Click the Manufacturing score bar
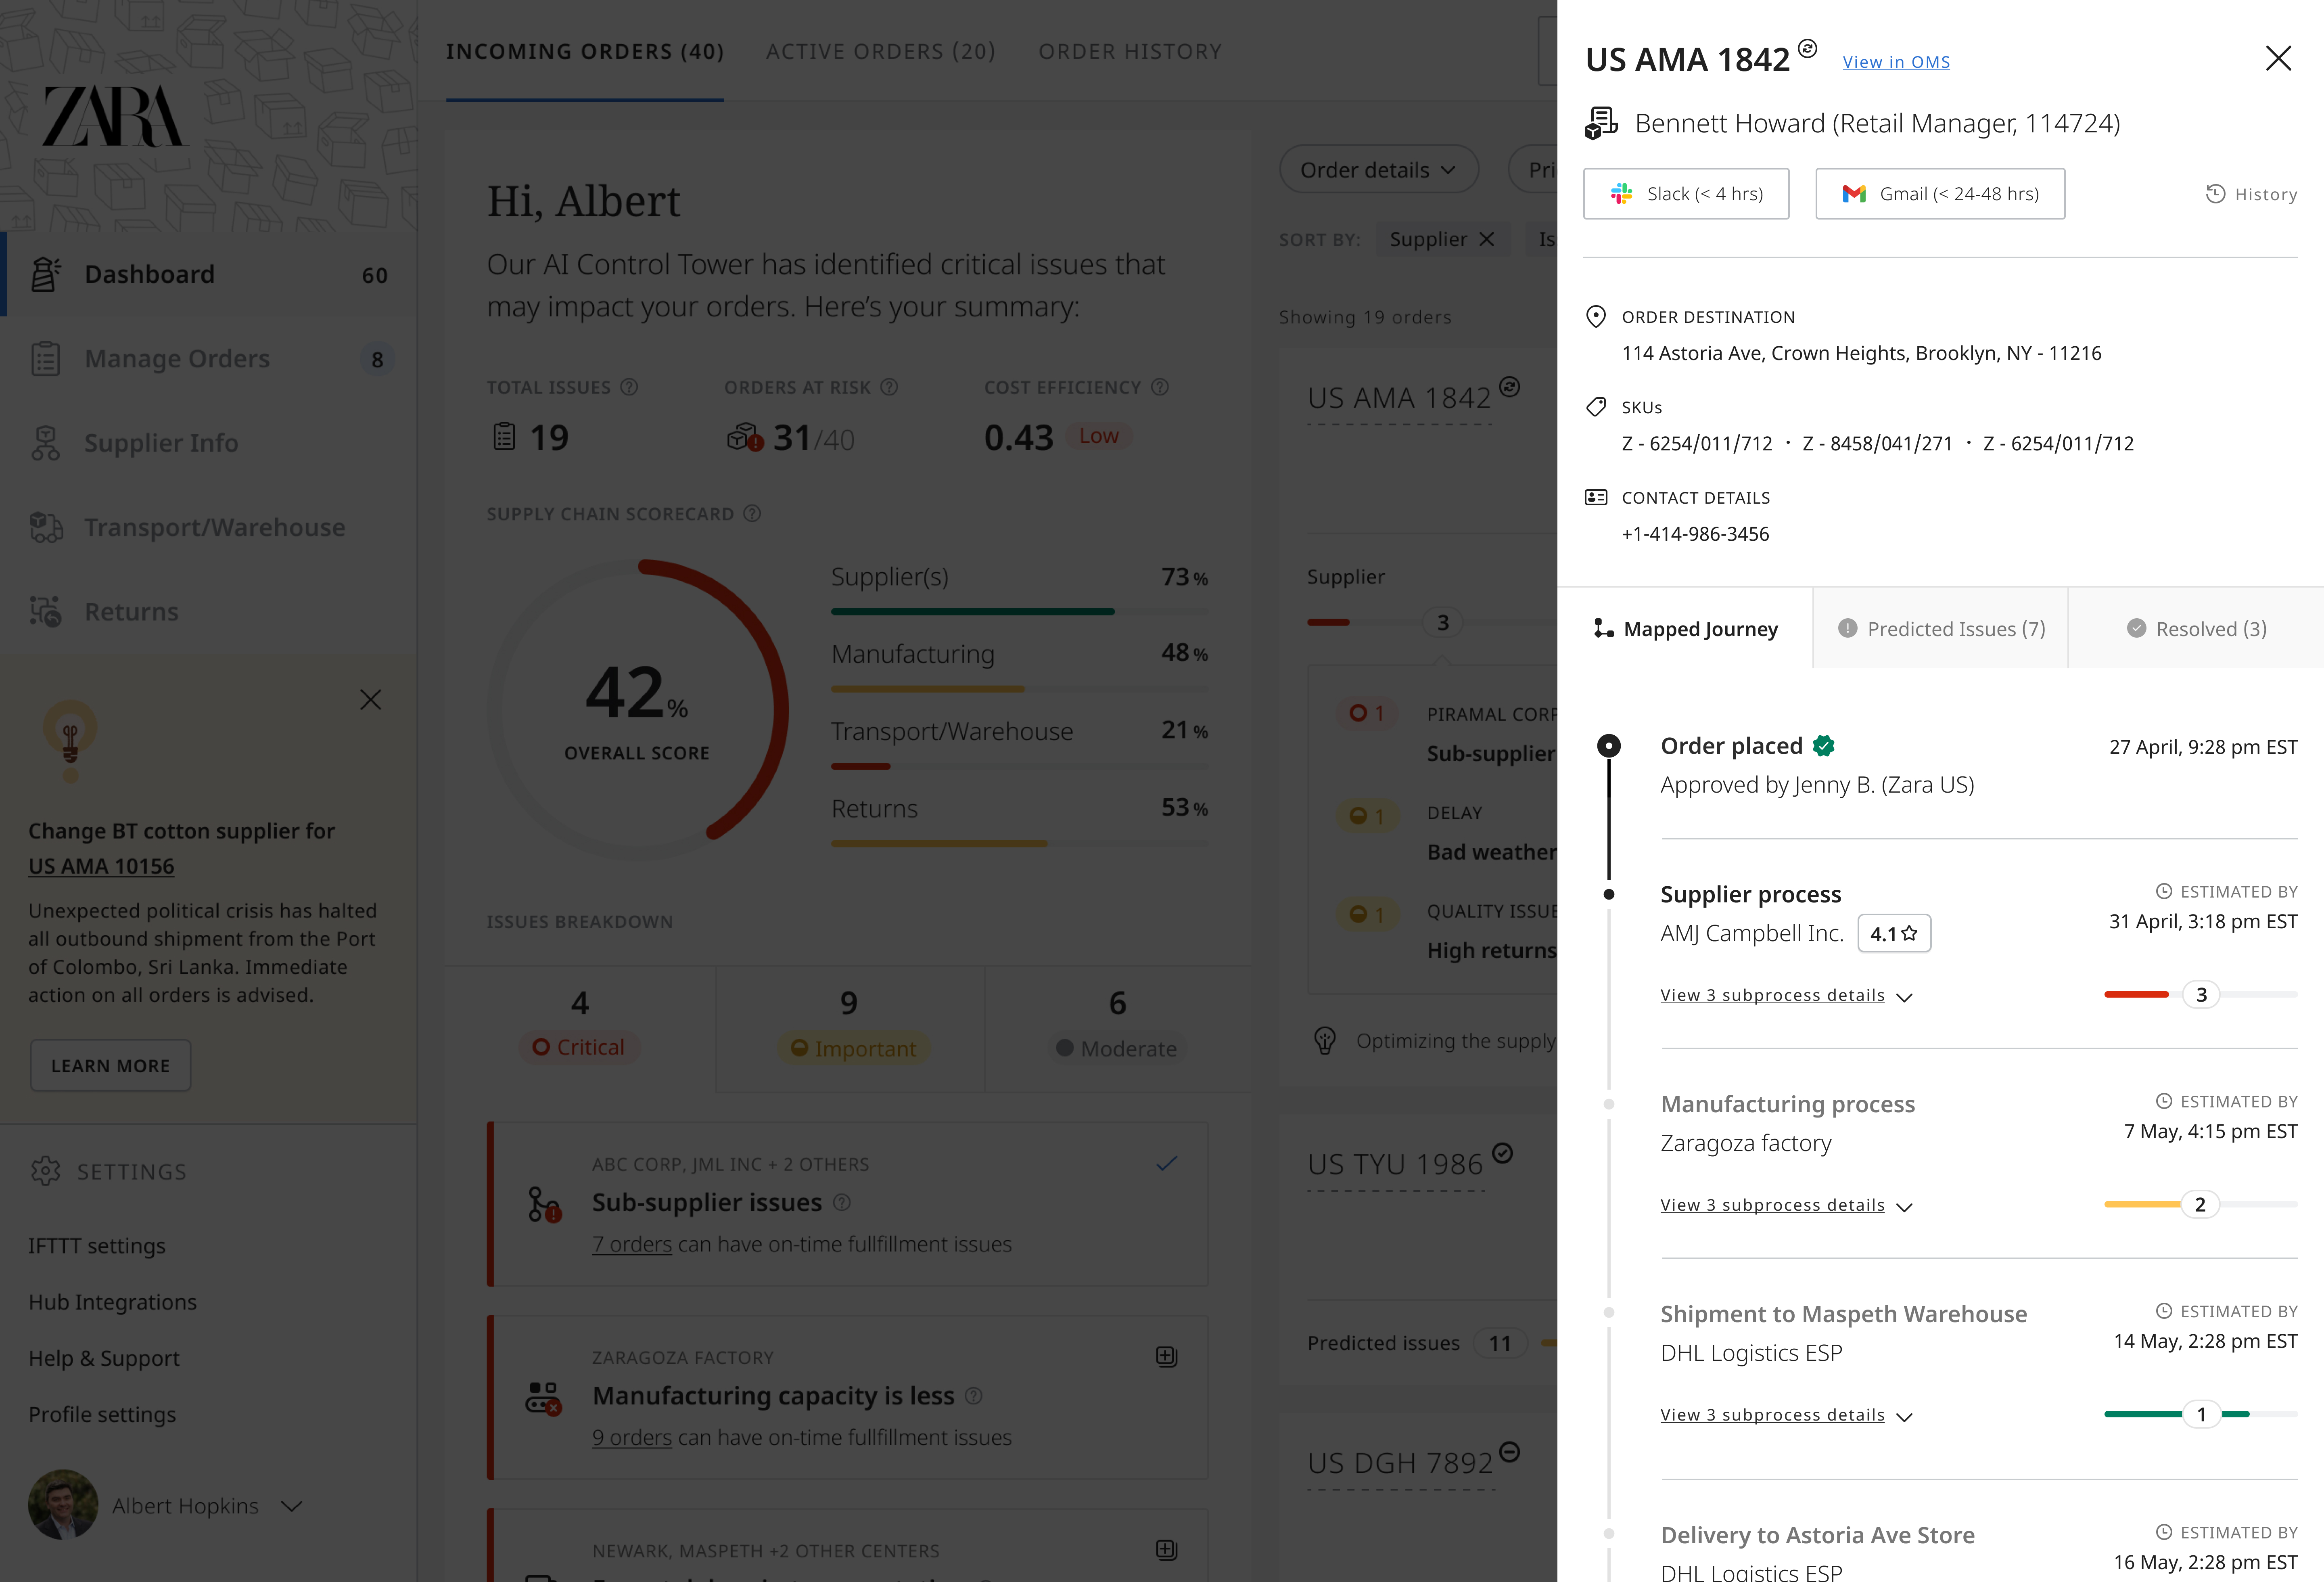The width and height of the screenshot is (2324, 1582). click(1019, 688)
